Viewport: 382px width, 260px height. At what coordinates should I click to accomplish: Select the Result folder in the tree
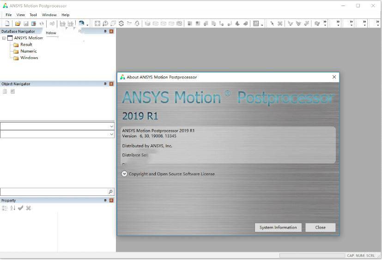(26, 45)
